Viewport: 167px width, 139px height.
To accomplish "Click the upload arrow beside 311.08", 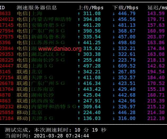I will coord(79,14).
